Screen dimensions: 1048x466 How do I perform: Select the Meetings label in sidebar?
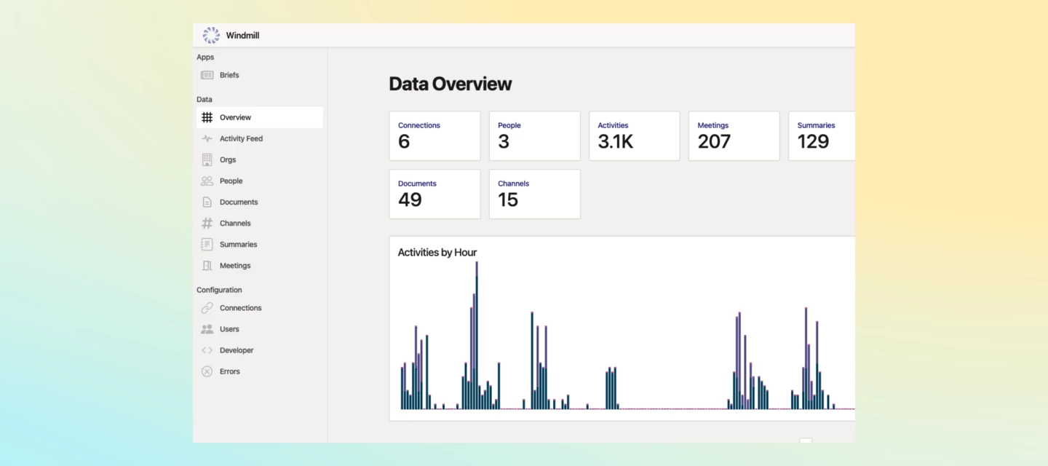pos(235,266)
